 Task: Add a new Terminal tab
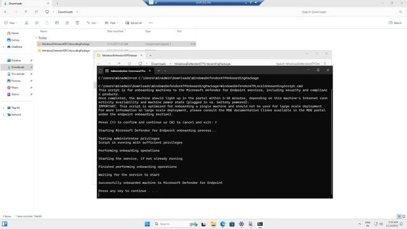[x=158, y=71]
